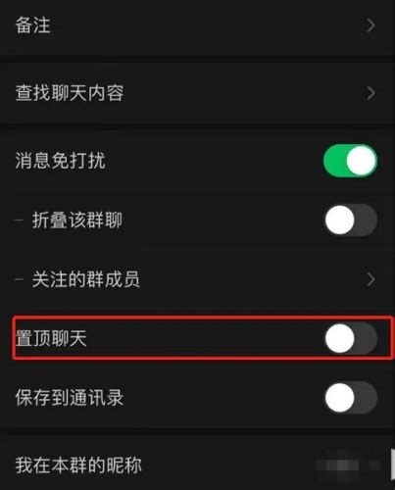Open 关注的群成员 list
Image resolution: width=395 pixels, height=490 pixels.
[197, 279]
